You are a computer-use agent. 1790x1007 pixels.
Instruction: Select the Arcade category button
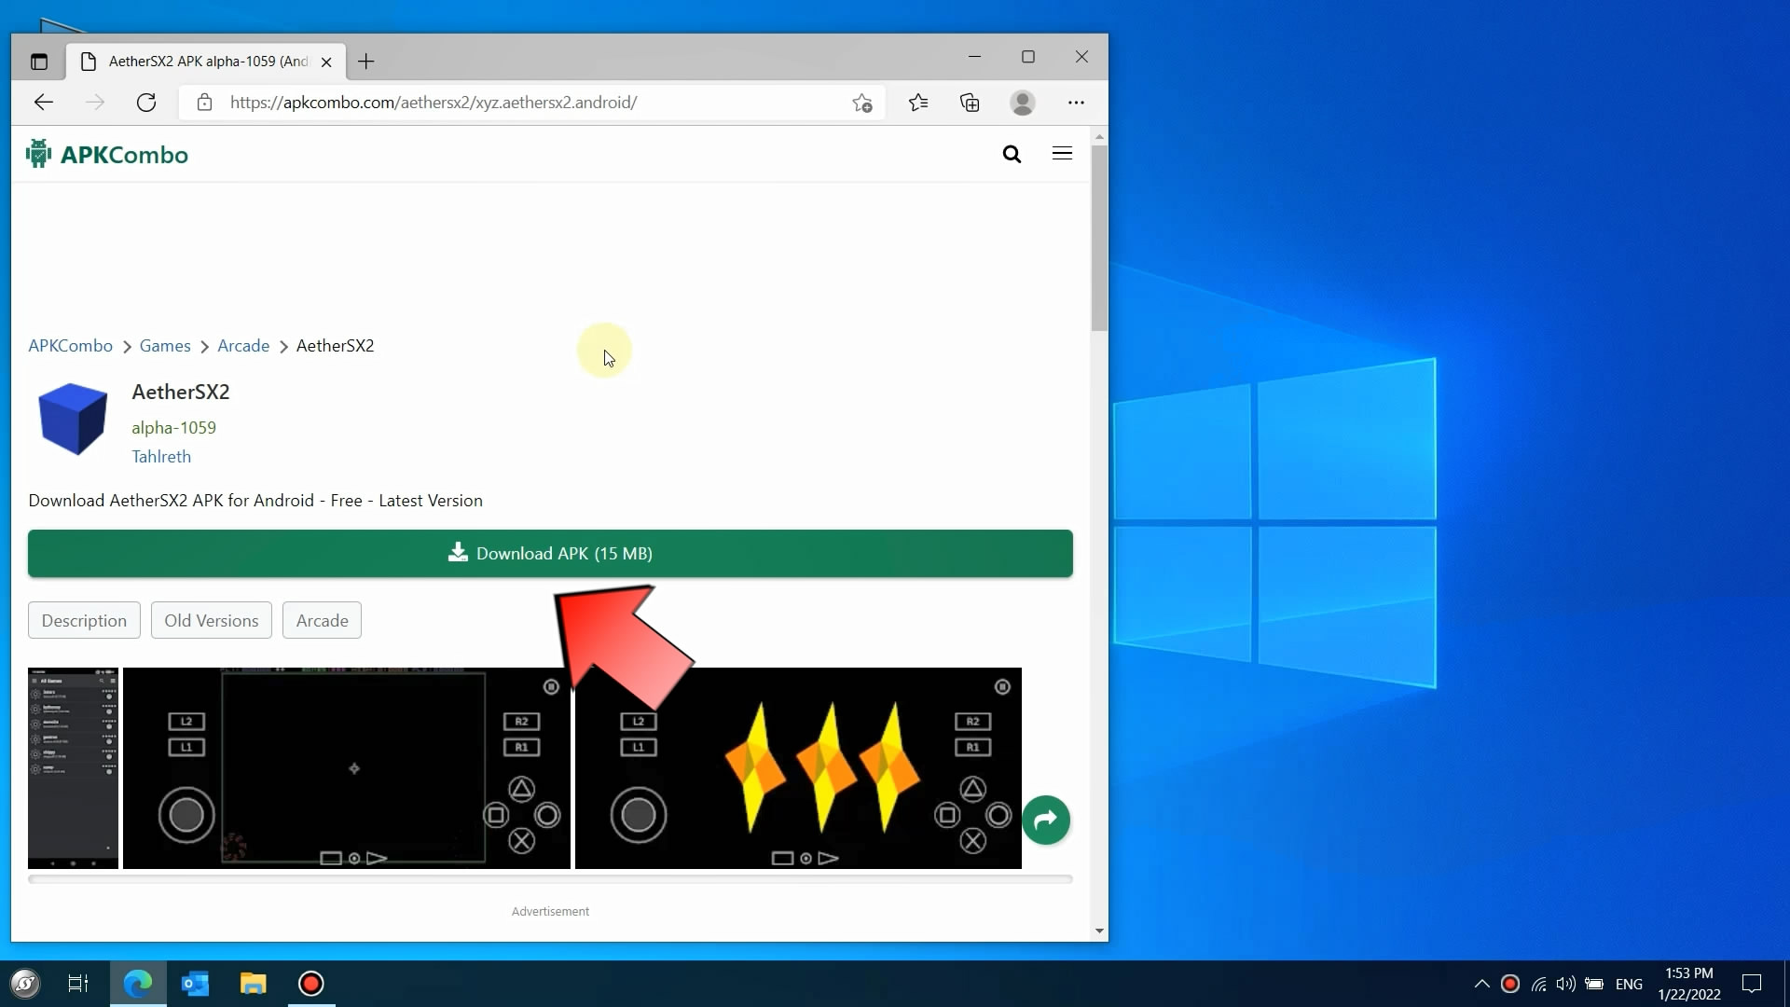(322, 621)
